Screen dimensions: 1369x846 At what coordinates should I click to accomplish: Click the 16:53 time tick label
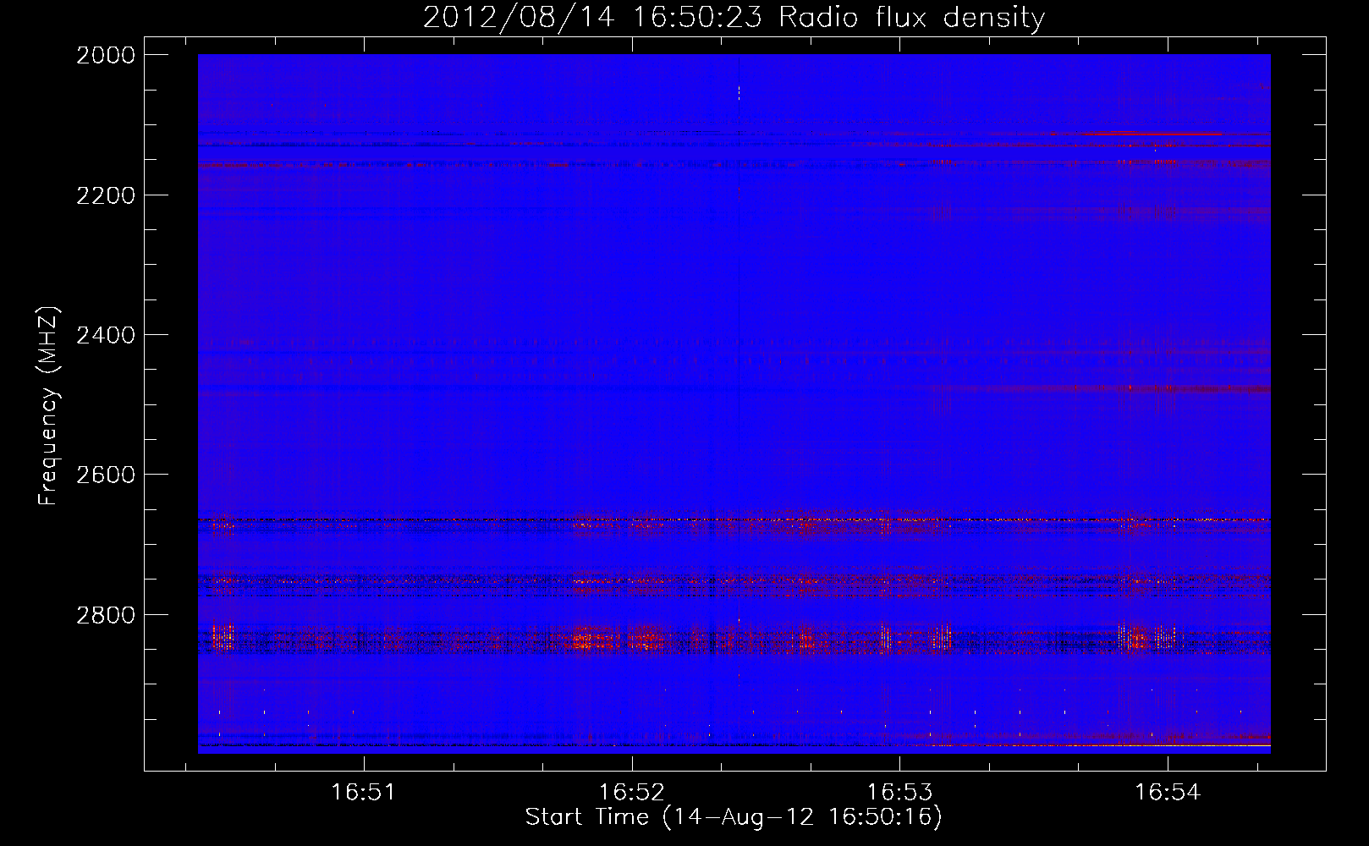tap(899, 793)
